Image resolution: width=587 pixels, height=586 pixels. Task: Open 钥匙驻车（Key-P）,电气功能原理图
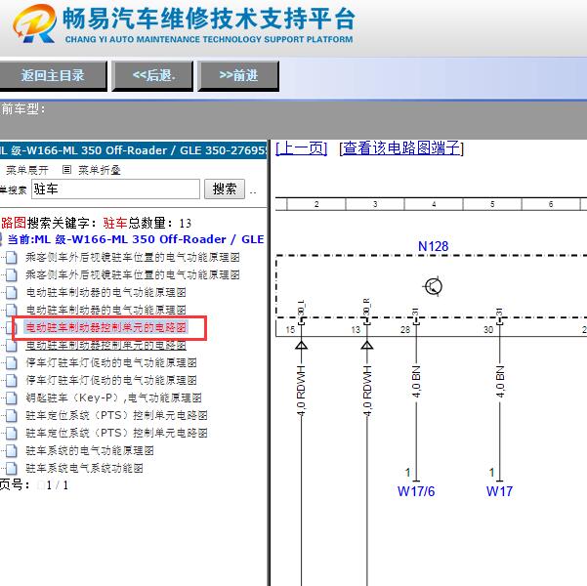point(114,398)
